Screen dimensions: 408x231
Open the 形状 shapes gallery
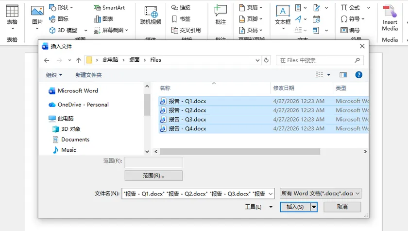coord(61,8)
